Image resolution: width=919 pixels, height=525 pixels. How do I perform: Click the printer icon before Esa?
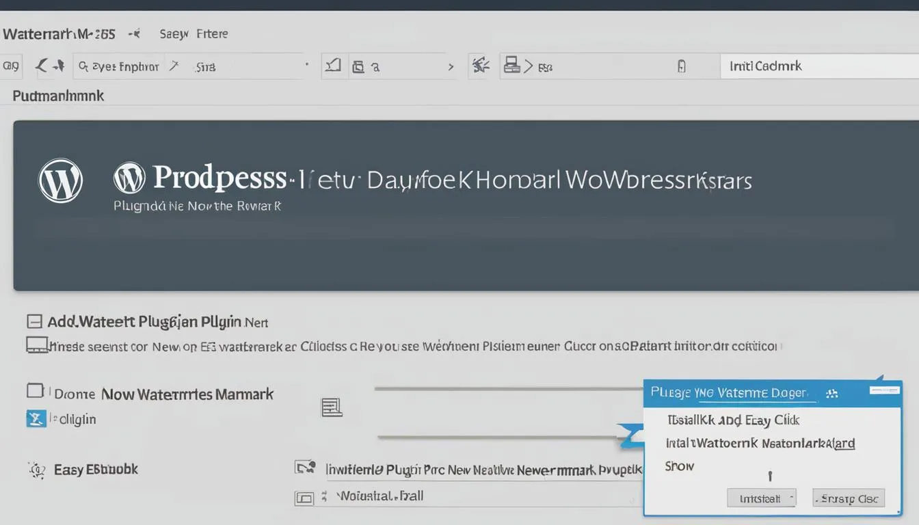pos(511,66)
